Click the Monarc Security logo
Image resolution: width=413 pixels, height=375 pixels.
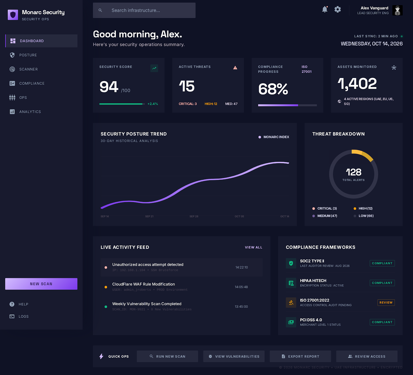tap(13, 15)
